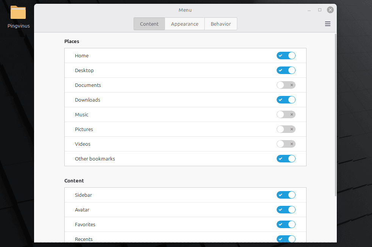The width and height of the screenshot is (372, 247).
Task: Hide the Sidebar via its toggle
Action: 286,195
